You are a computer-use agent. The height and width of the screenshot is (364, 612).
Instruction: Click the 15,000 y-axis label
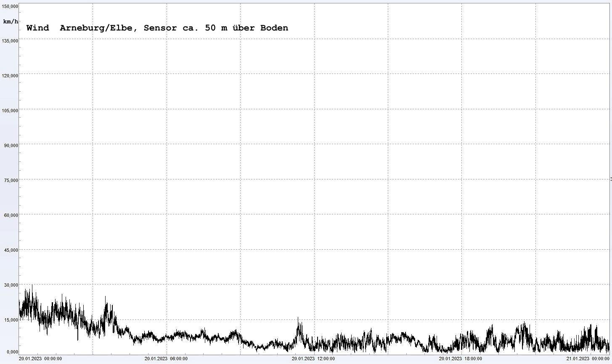11,320
